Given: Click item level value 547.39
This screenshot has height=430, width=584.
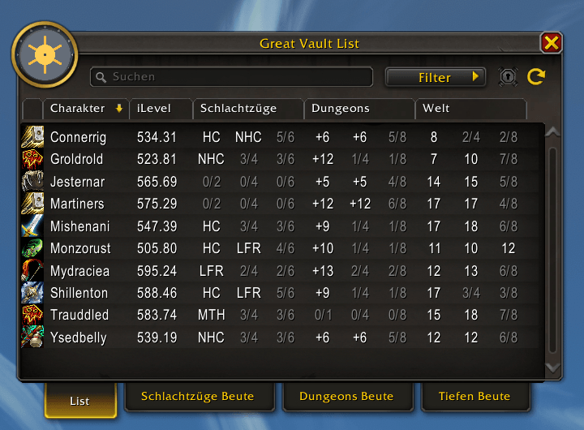Looking at the screenshot, I should click(157, 226).
